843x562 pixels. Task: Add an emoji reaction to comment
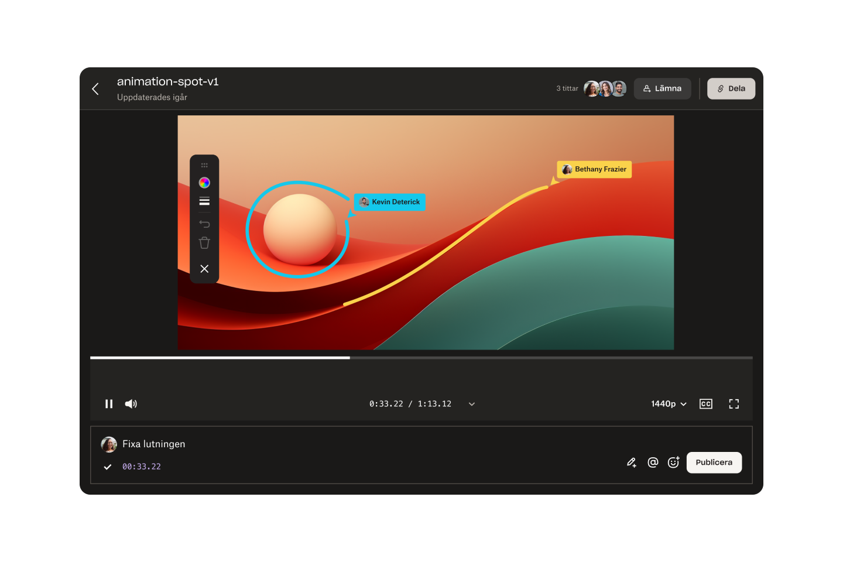coord(674,462)
